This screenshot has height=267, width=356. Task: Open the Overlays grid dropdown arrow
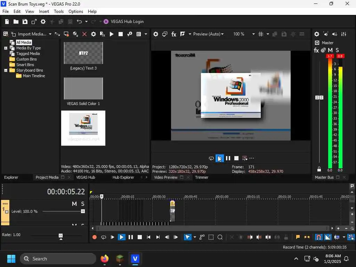click(268, 34)
